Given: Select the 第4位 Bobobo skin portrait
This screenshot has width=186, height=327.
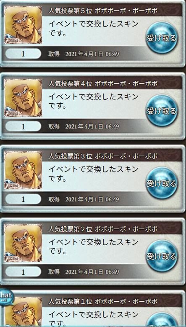Looking at the screenshot, I should coord(23,97).
